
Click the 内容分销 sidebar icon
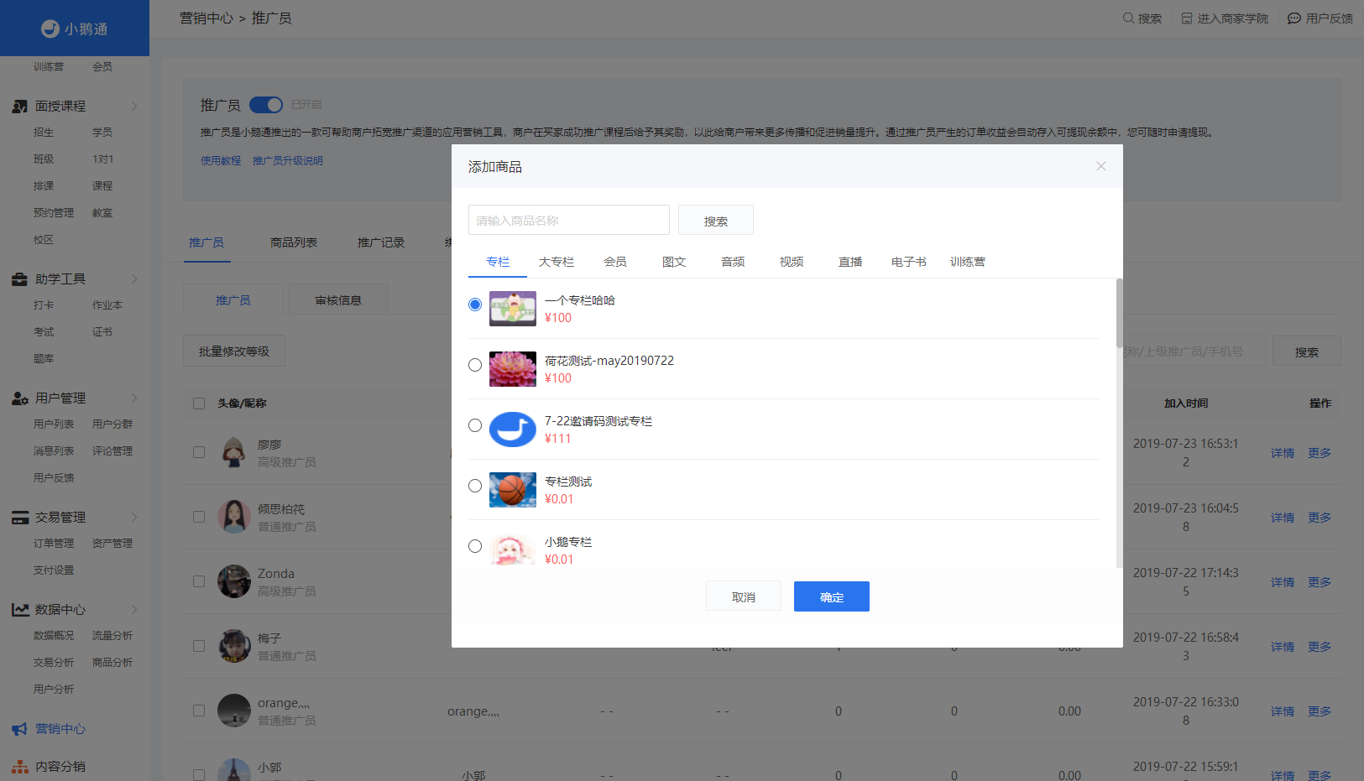click(x=20, y=767)
